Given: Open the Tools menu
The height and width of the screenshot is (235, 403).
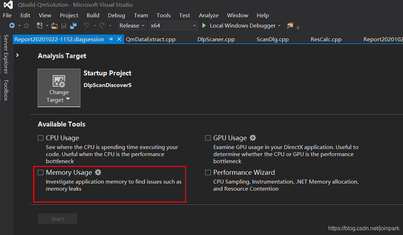Looking at the screenshot, I should 164,16.
